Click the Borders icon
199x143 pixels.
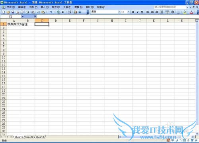(x=178, y=12)
